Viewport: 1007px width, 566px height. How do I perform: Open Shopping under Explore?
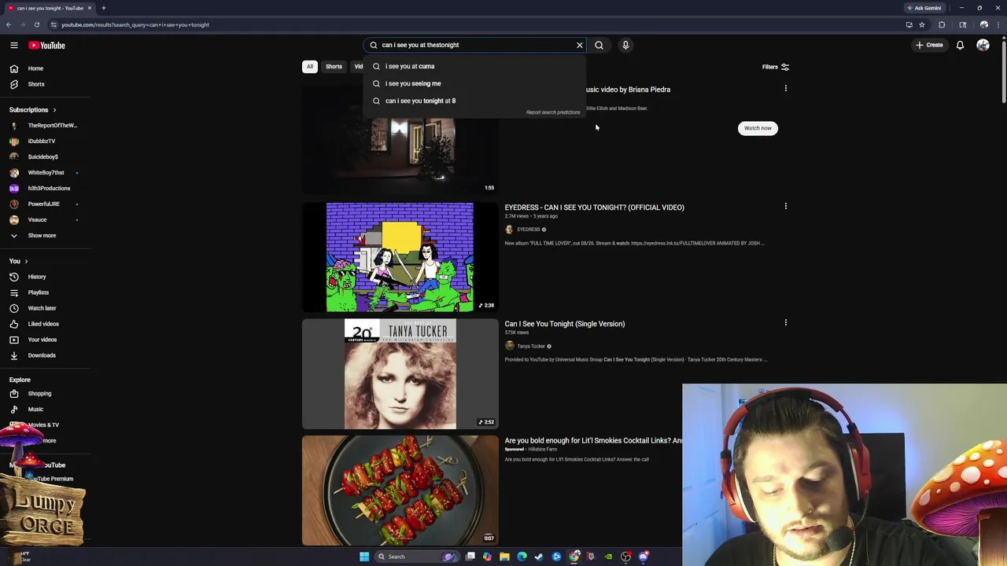point(44,393)
